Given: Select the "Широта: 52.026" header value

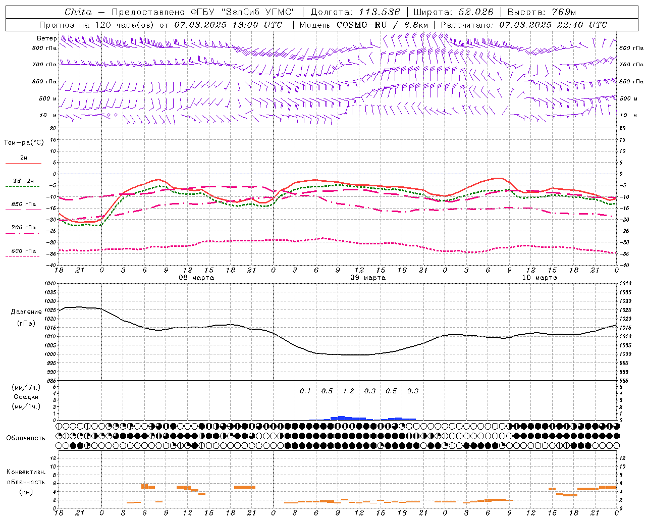Looking at the screenshot, I should (x=453, y=12).
